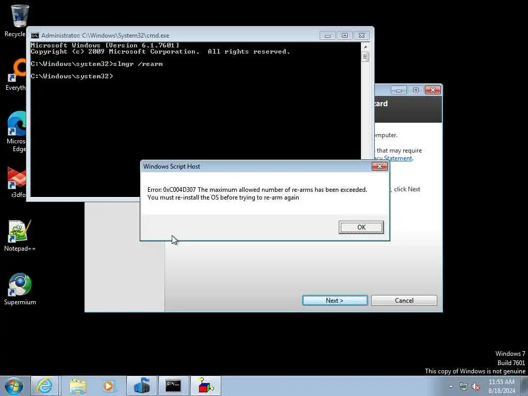The width and height of the screenshot is (528, 396).
Task: Click OK in the Windows Script Host dialog
Action: click(x=361, y=227)
